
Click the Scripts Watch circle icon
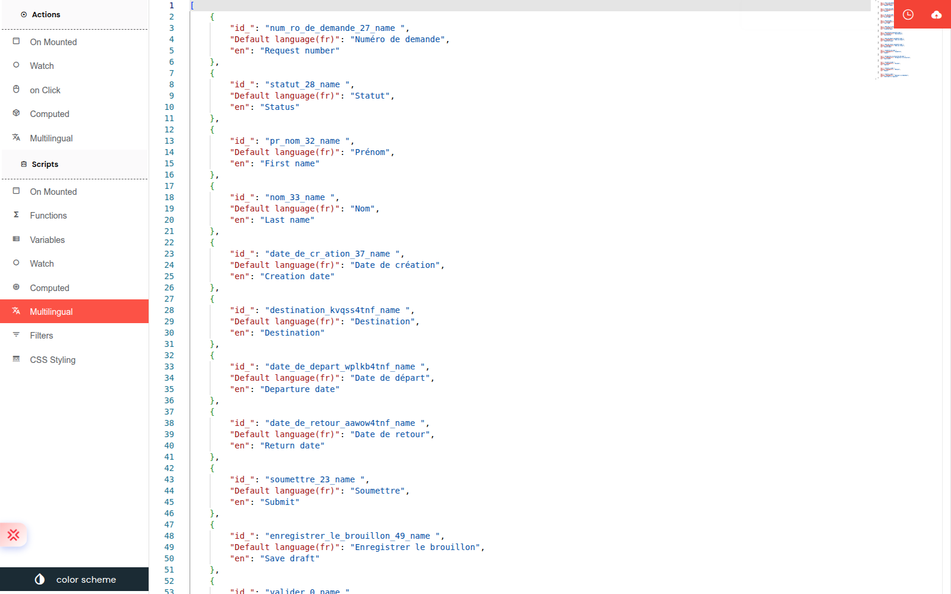pyautogui.click(x=16, y=263)
